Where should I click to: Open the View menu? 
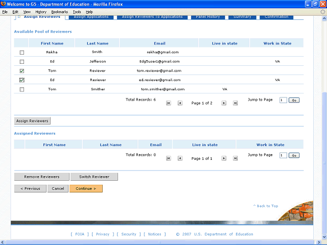click(x=27, y=12)
